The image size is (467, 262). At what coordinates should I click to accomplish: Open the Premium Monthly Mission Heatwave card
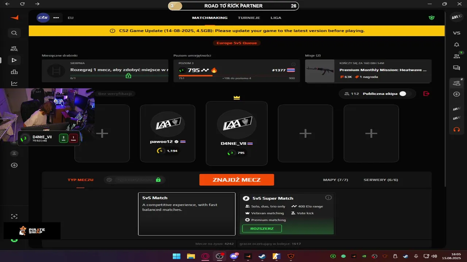click(368, 71)
